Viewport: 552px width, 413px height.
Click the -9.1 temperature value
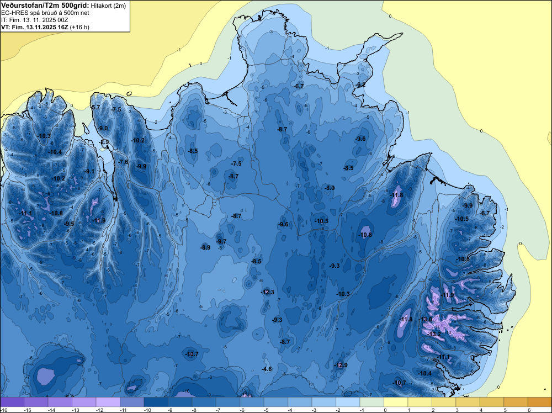click(89, 172)
